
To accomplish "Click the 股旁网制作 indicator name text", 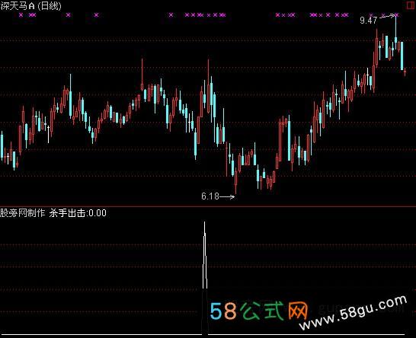I will click(x=23, y=213).
